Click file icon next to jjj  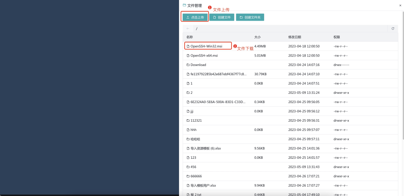point(188,111)
